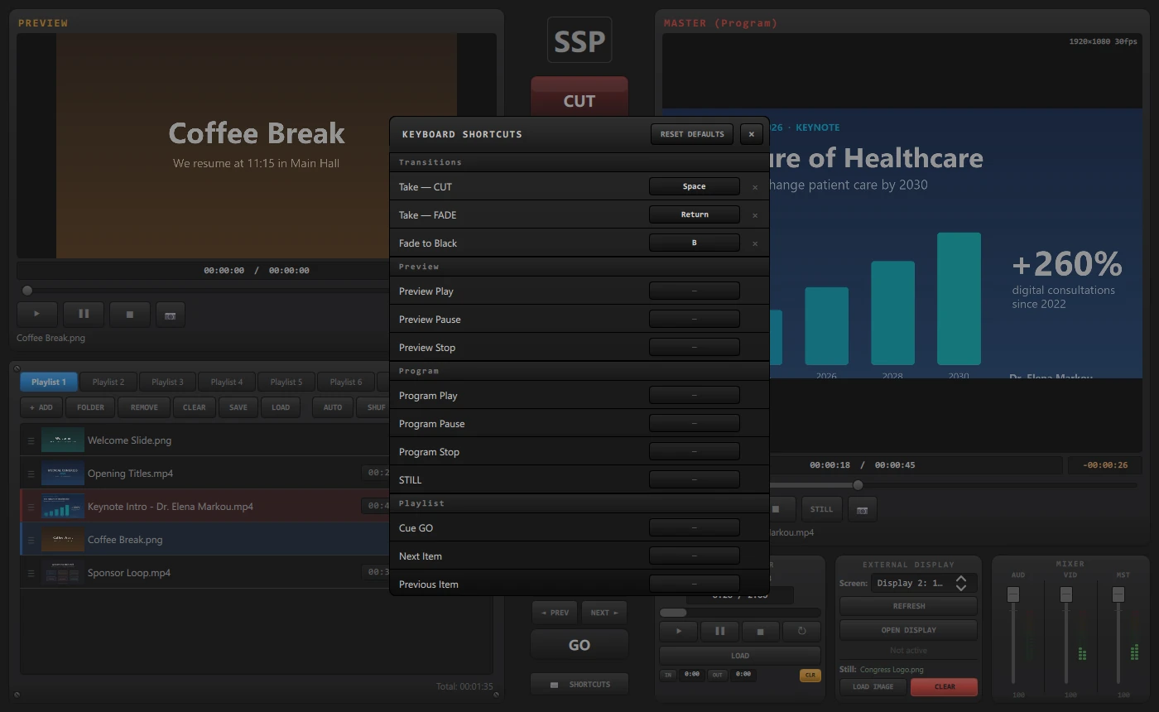The width and height of the screenshot is (1159, 712).
Task: Switch to the Playlist 2 tab
Action: tap(108, 382)
